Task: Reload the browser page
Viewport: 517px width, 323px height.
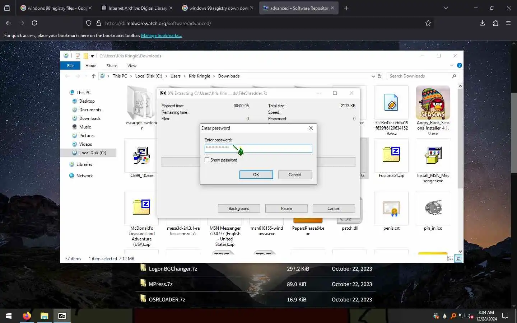Action: pos(34,23)
